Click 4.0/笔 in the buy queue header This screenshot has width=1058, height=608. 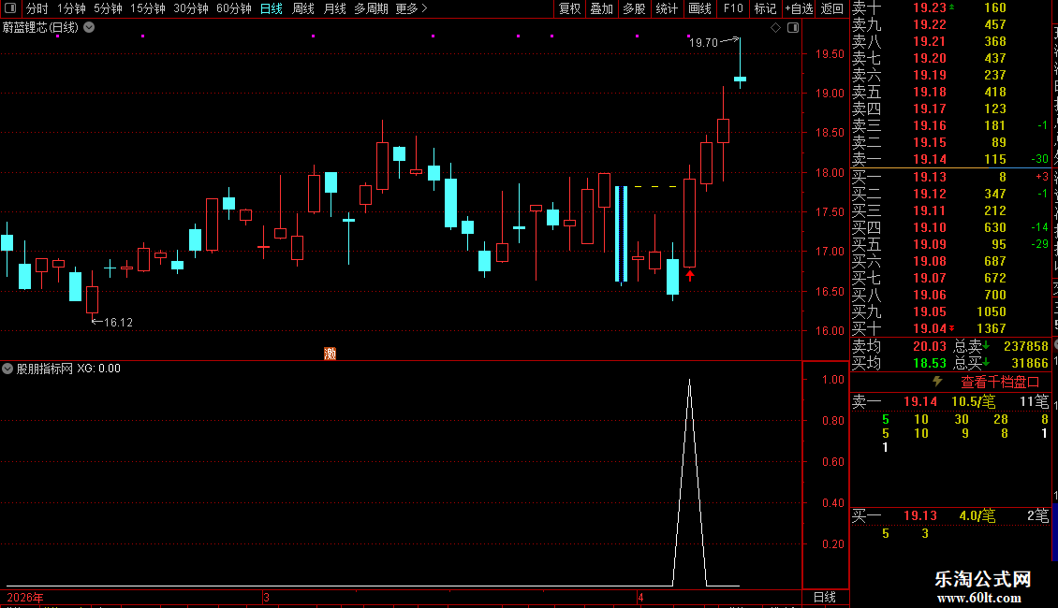(977, 515)
